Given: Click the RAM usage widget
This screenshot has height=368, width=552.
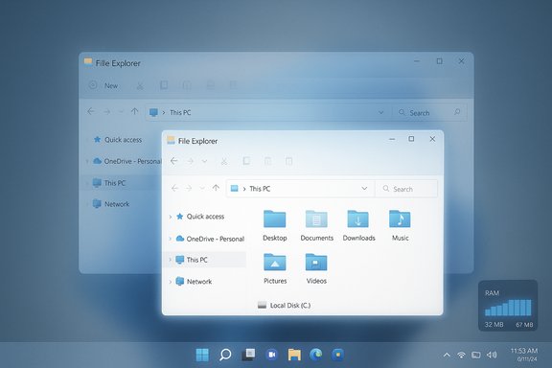Looking at the screenshot, I should (508, 306).
